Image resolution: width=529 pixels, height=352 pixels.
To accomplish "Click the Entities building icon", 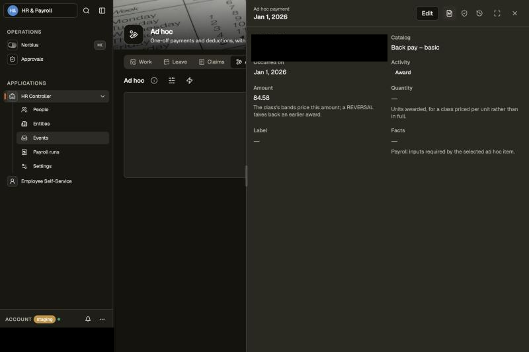I will 24,124.
